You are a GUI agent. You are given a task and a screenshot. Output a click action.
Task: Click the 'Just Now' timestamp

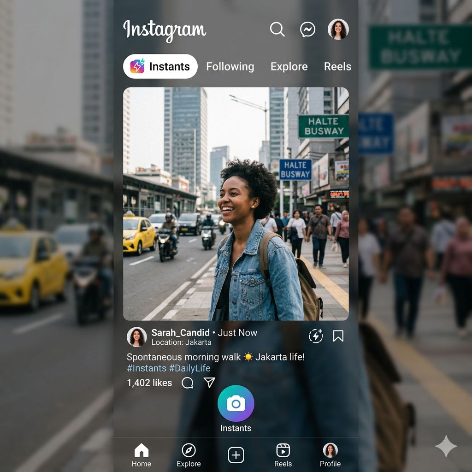[237, 332]
